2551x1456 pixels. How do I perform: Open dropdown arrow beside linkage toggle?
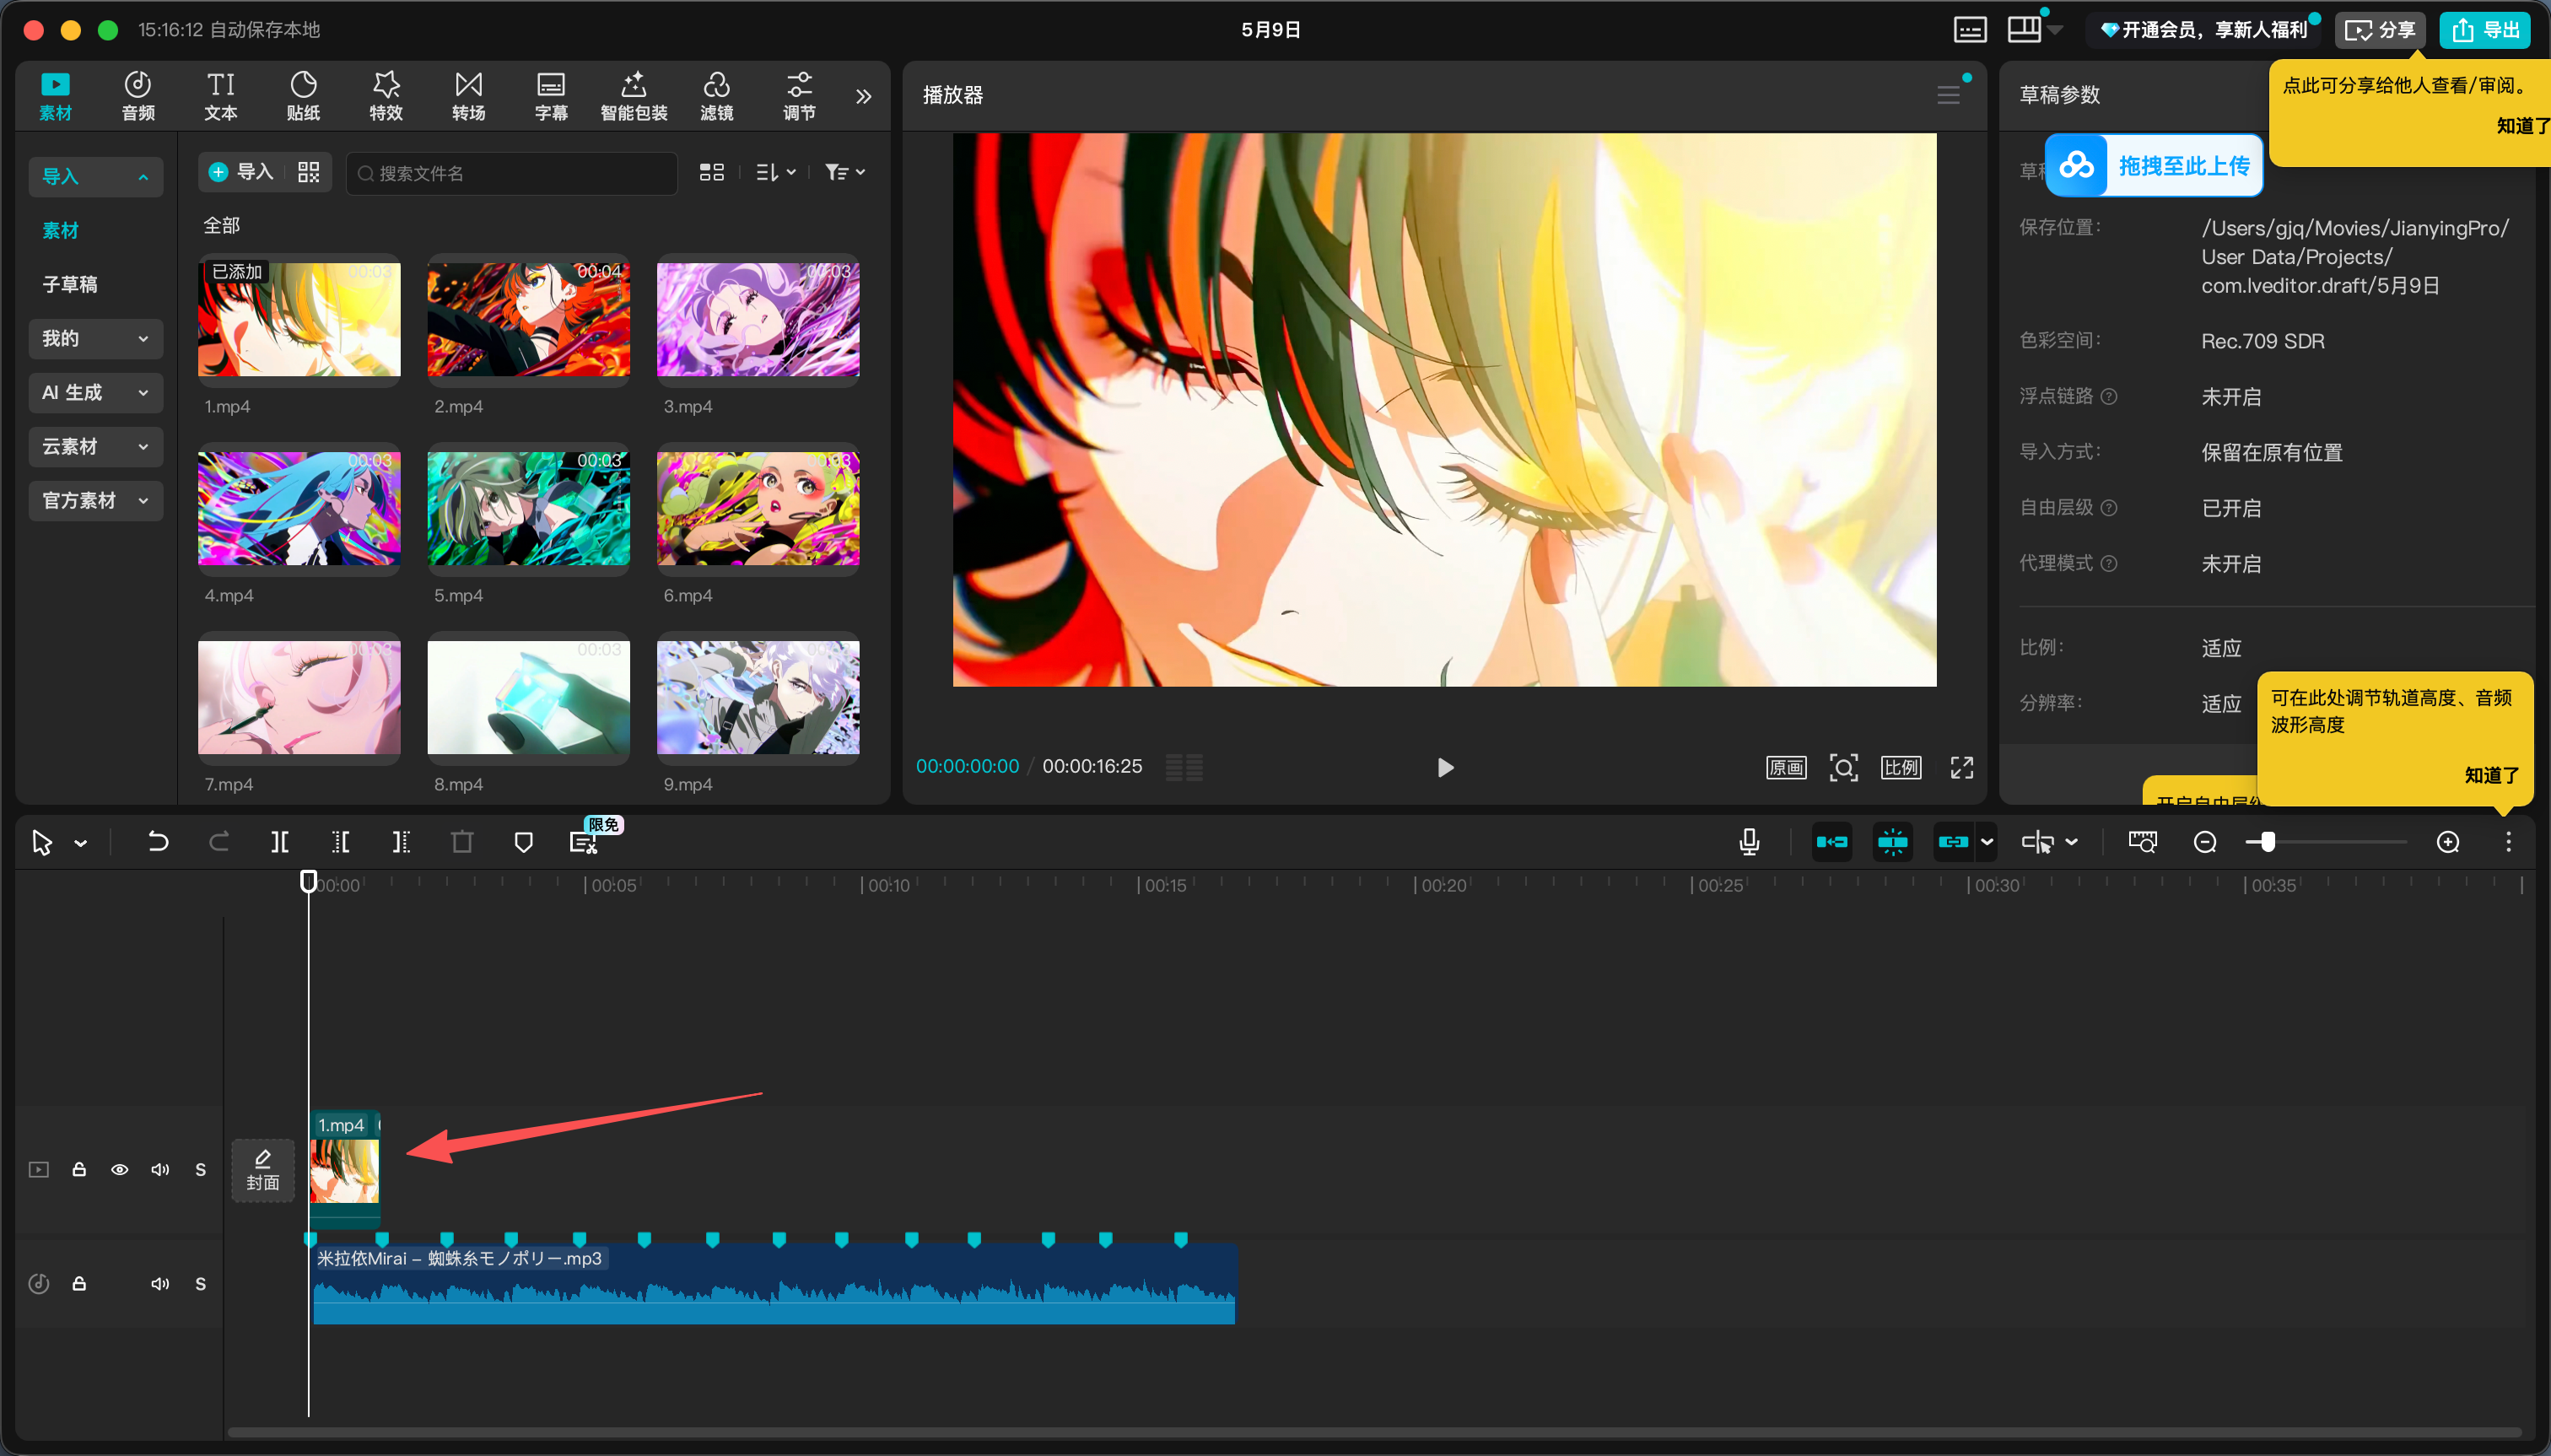pyautogui.click(x=1987, y=842)
